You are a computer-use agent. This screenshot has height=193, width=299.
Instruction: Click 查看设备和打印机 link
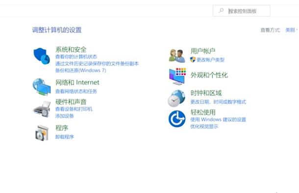tap(74, 109)
